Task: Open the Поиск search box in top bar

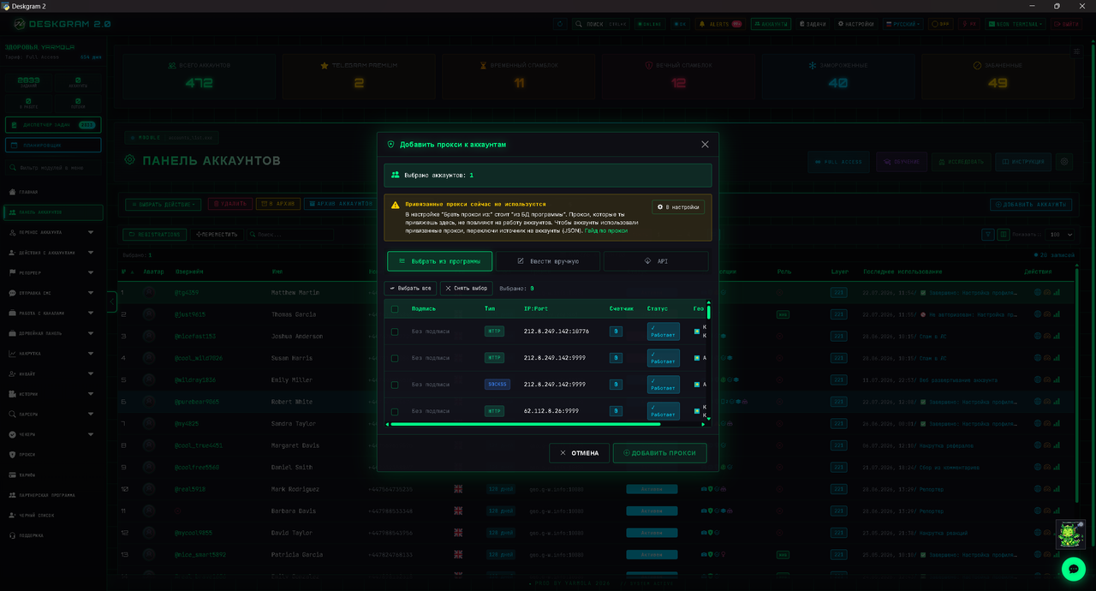Action: [x=601, y=24]
